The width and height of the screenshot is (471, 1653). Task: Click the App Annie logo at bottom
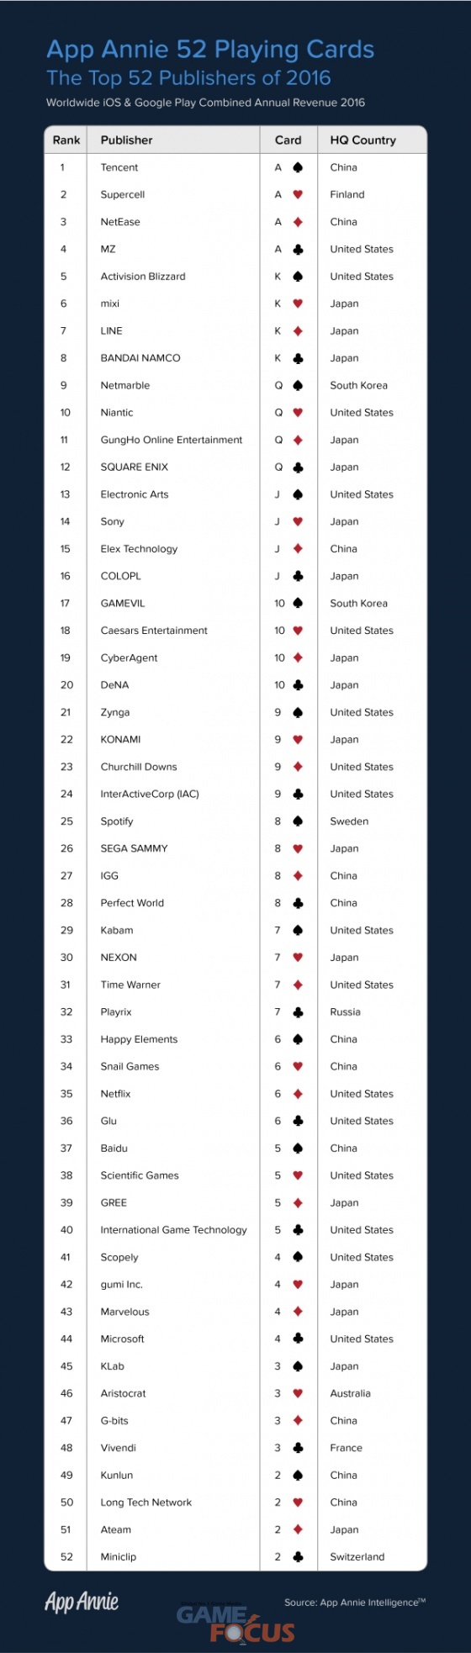coord(82,1603)
